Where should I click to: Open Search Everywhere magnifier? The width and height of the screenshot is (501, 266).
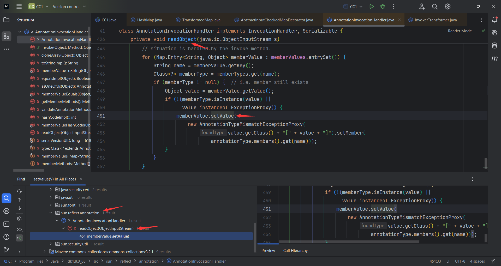click(435, 7)
